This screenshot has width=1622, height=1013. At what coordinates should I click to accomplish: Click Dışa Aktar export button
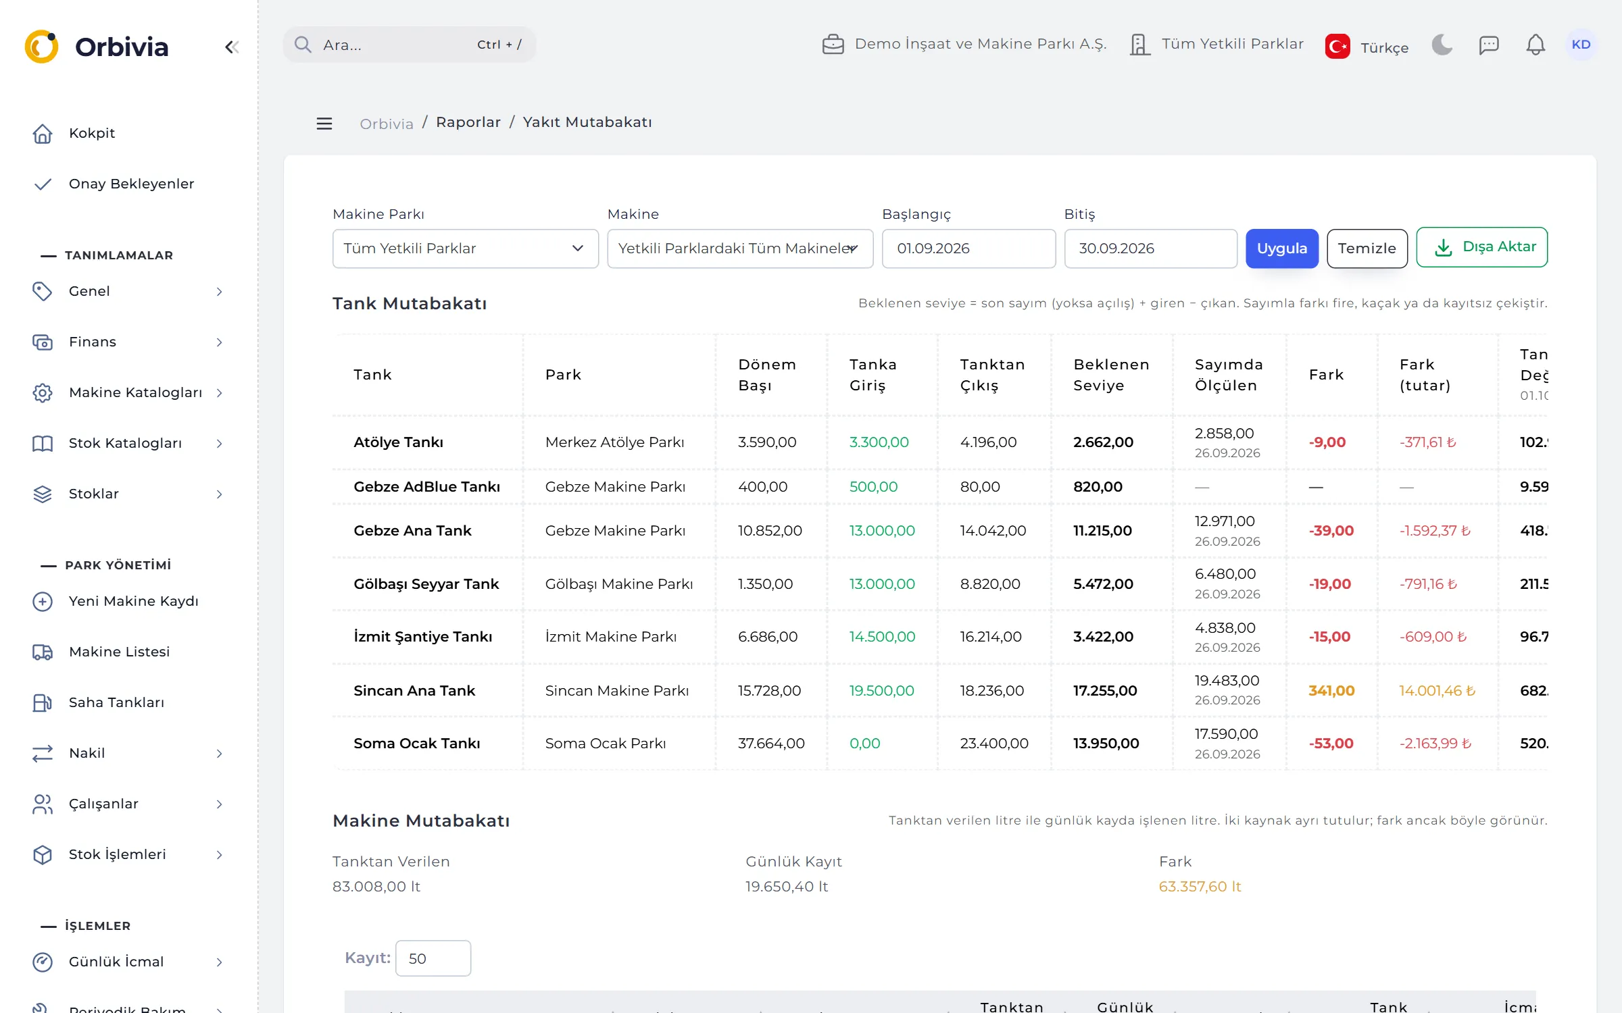point(1481,247)
